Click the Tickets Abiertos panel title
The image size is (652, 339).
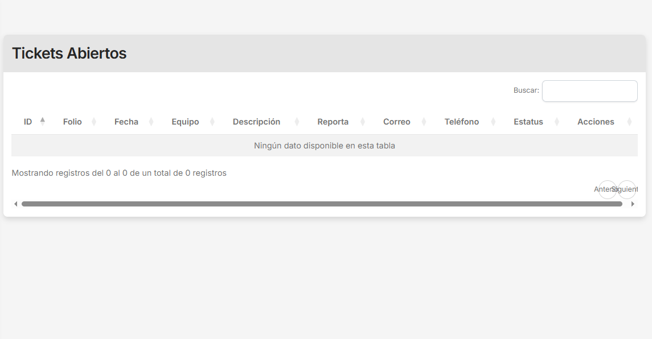(68, 53)
